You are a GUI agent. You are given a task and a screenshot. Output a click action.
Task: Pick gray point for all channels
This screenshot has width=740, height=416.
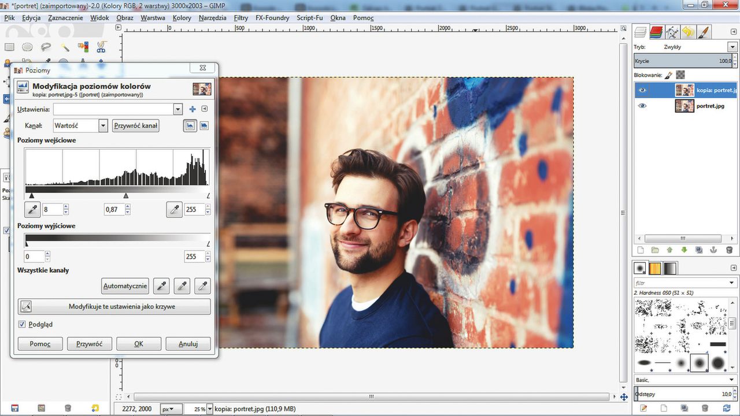[182, 285]
